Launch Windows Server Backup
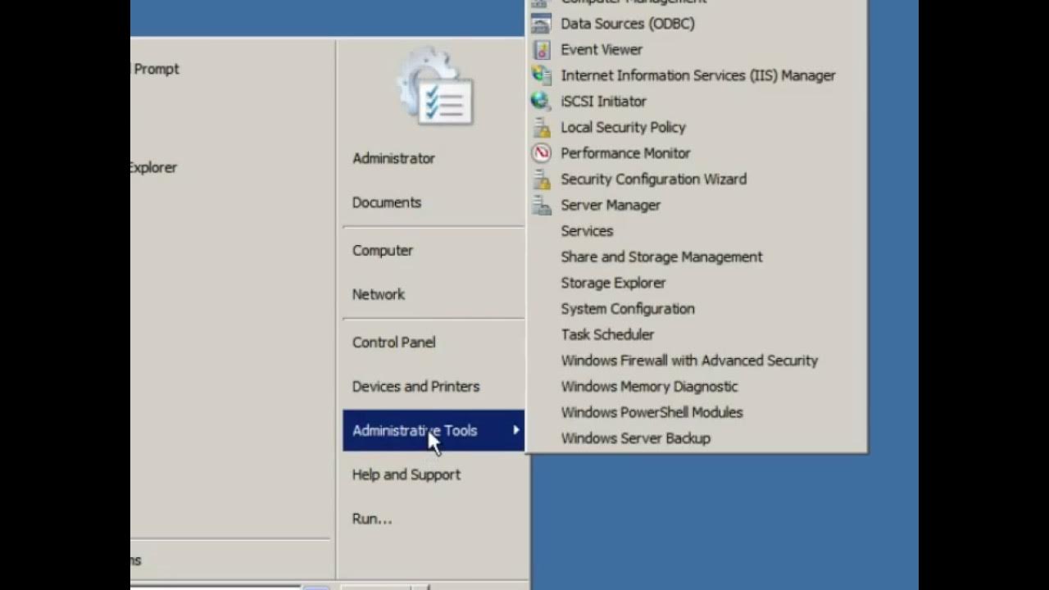Viewport: 1049px width, 590px height. [635, 438]
